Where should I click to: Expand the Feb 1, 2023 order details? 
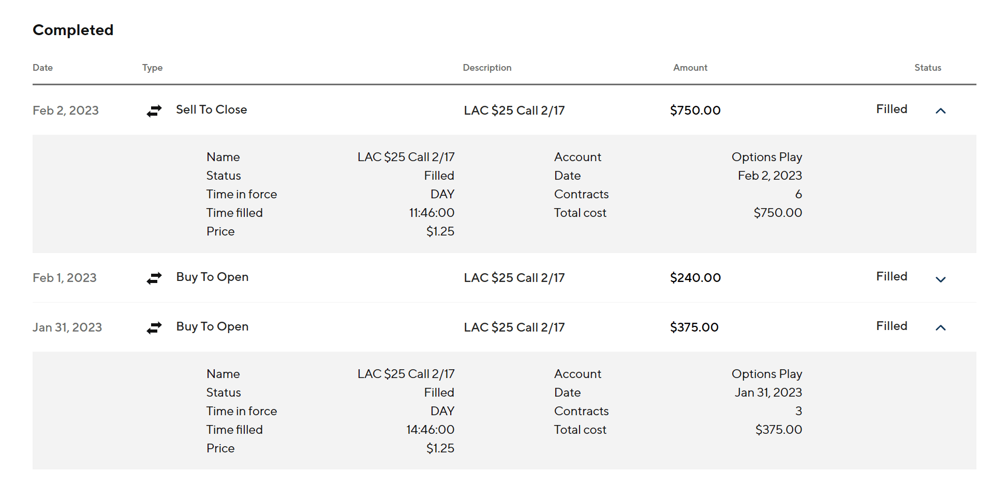[x=940, y=279]
